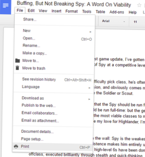Open the Format menu
The image size is (145, 157).
[71, 11]
